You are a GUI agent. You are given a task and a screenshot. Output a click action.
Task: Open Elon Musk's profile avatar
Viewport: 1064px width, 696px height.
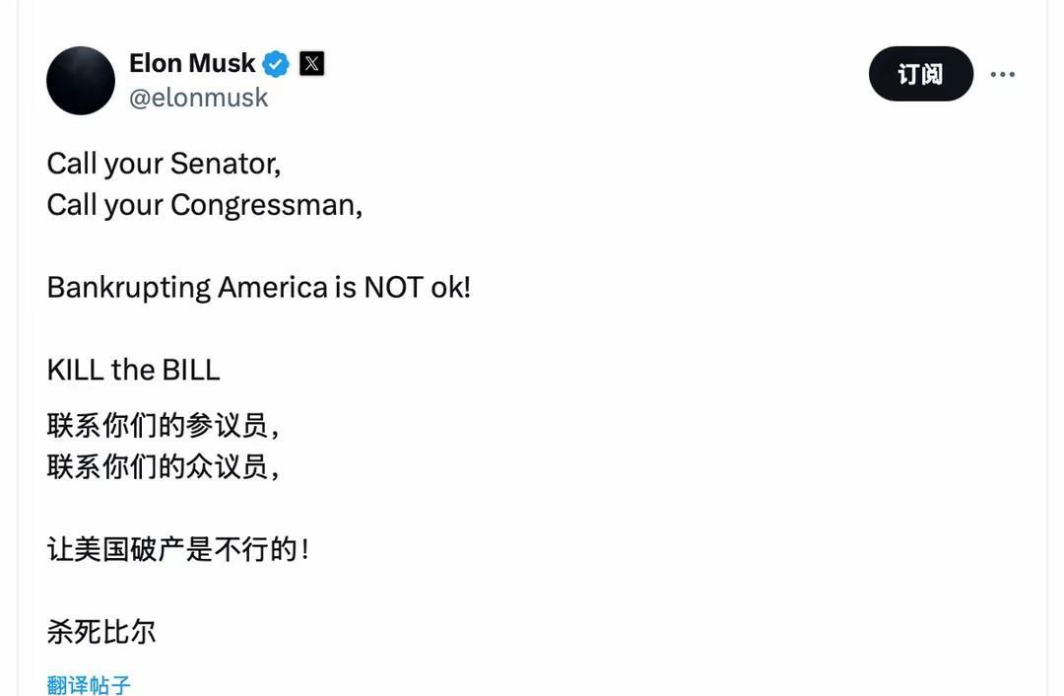click(x=81, y=81)
